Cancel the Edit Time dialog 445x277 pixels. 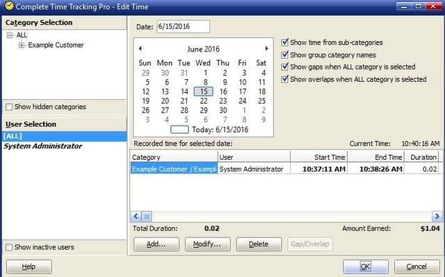(416, 267)
